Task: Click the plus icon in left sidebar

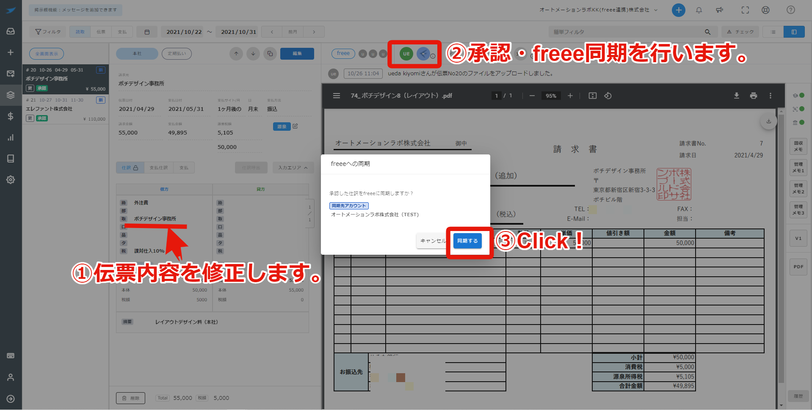Action: pos(11,52)
